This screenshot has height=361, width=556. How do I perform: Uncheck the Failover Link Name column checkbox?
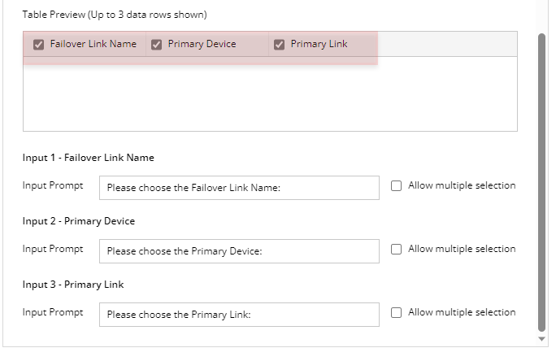[38, 45]
